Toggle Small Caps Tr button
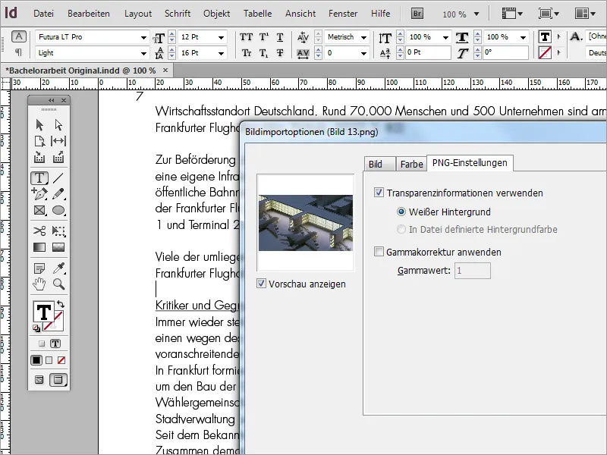This screenshot has width=607, height=455. pos(247,52)
